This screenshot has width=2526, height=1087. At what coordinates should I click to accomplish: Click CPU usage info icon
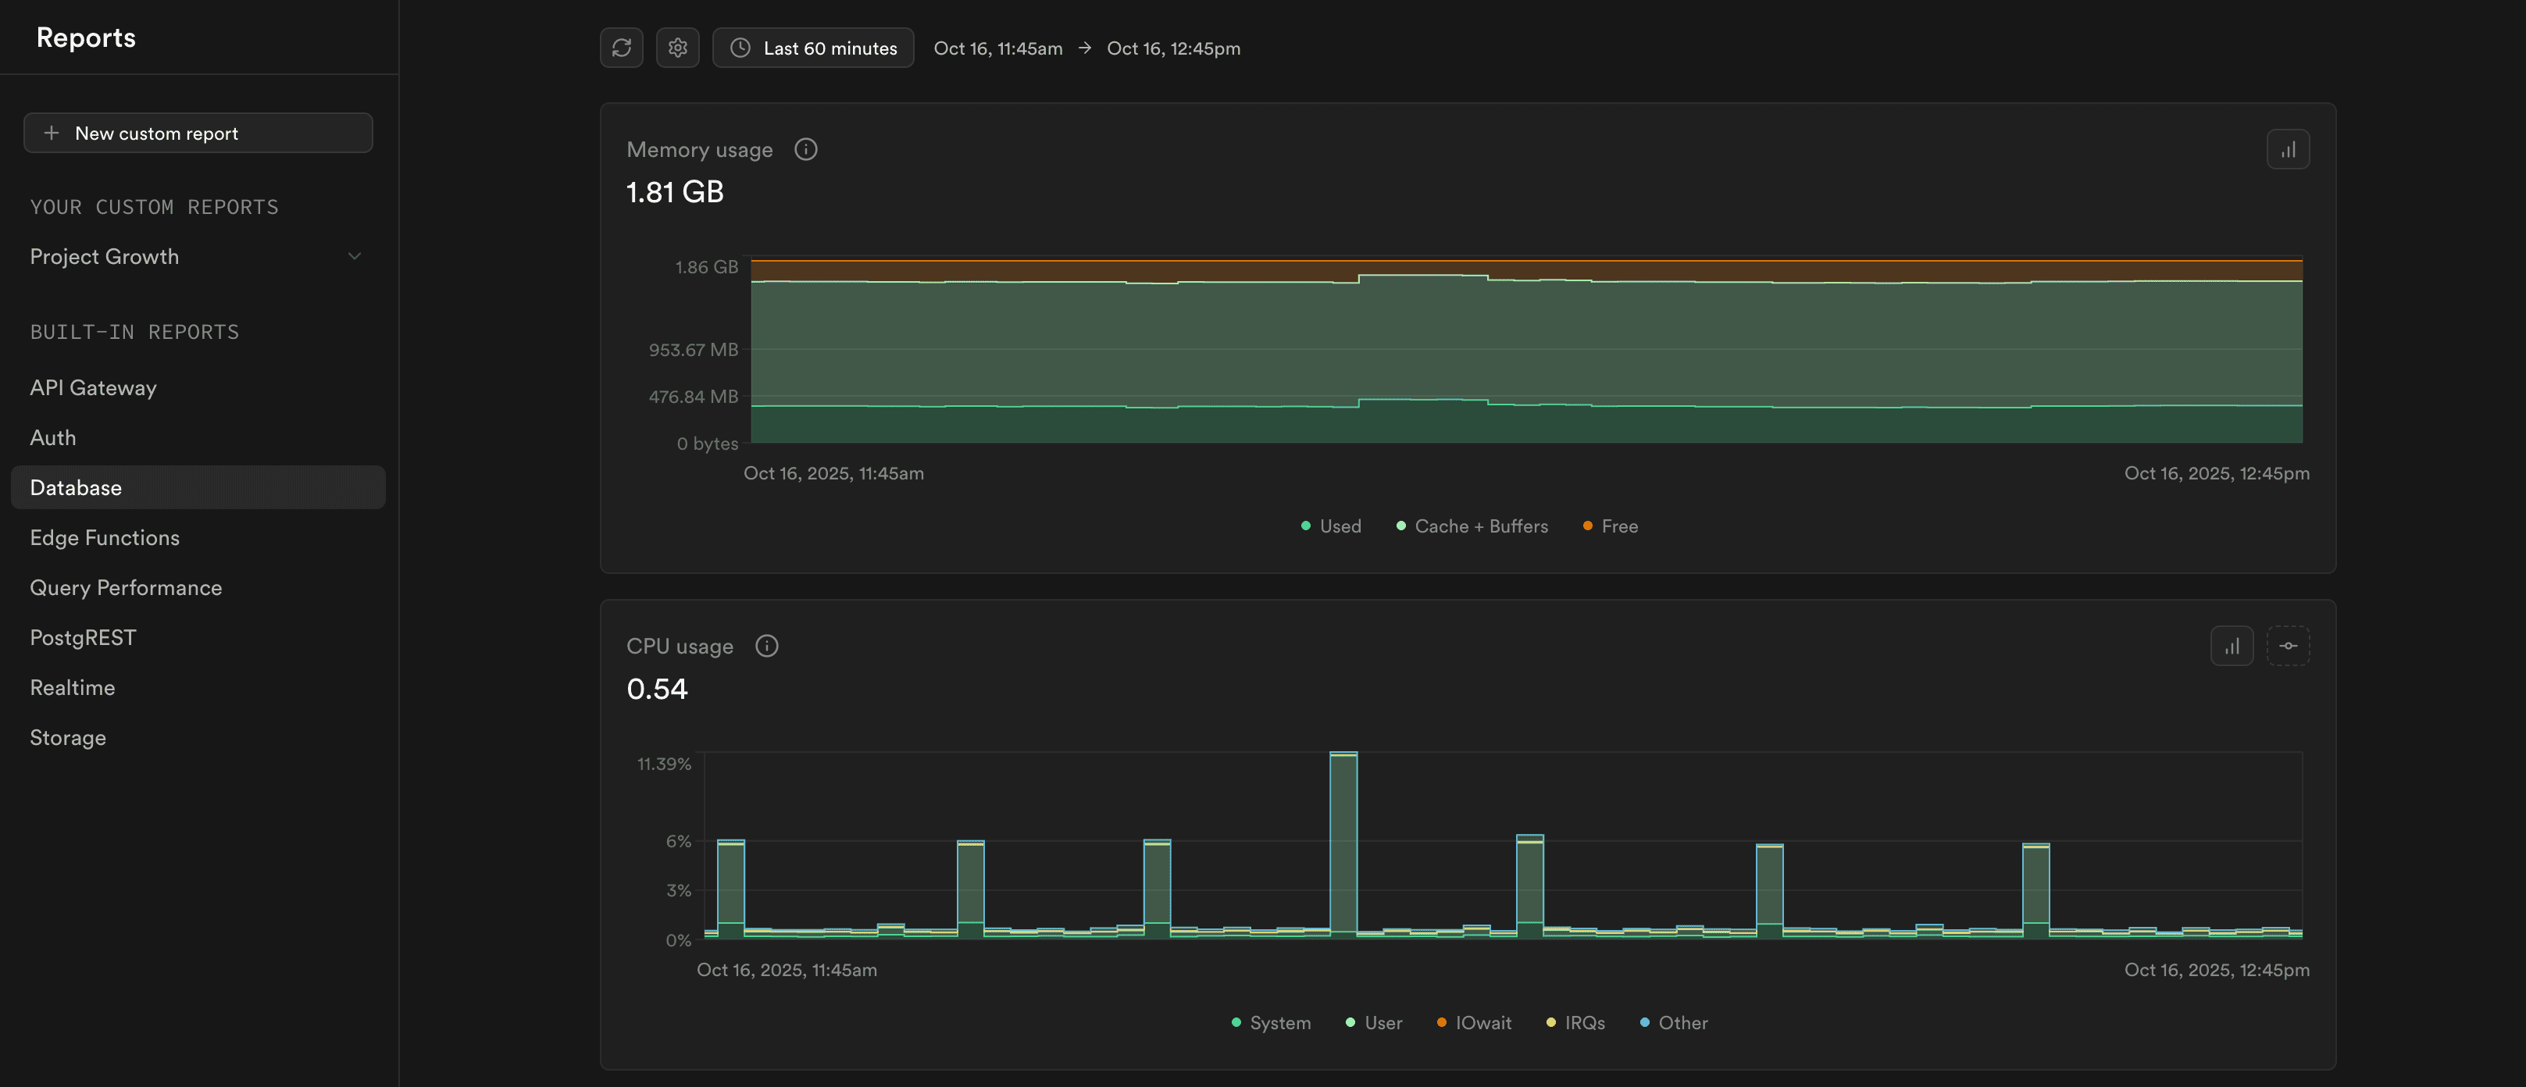click(x=767, y=646)
